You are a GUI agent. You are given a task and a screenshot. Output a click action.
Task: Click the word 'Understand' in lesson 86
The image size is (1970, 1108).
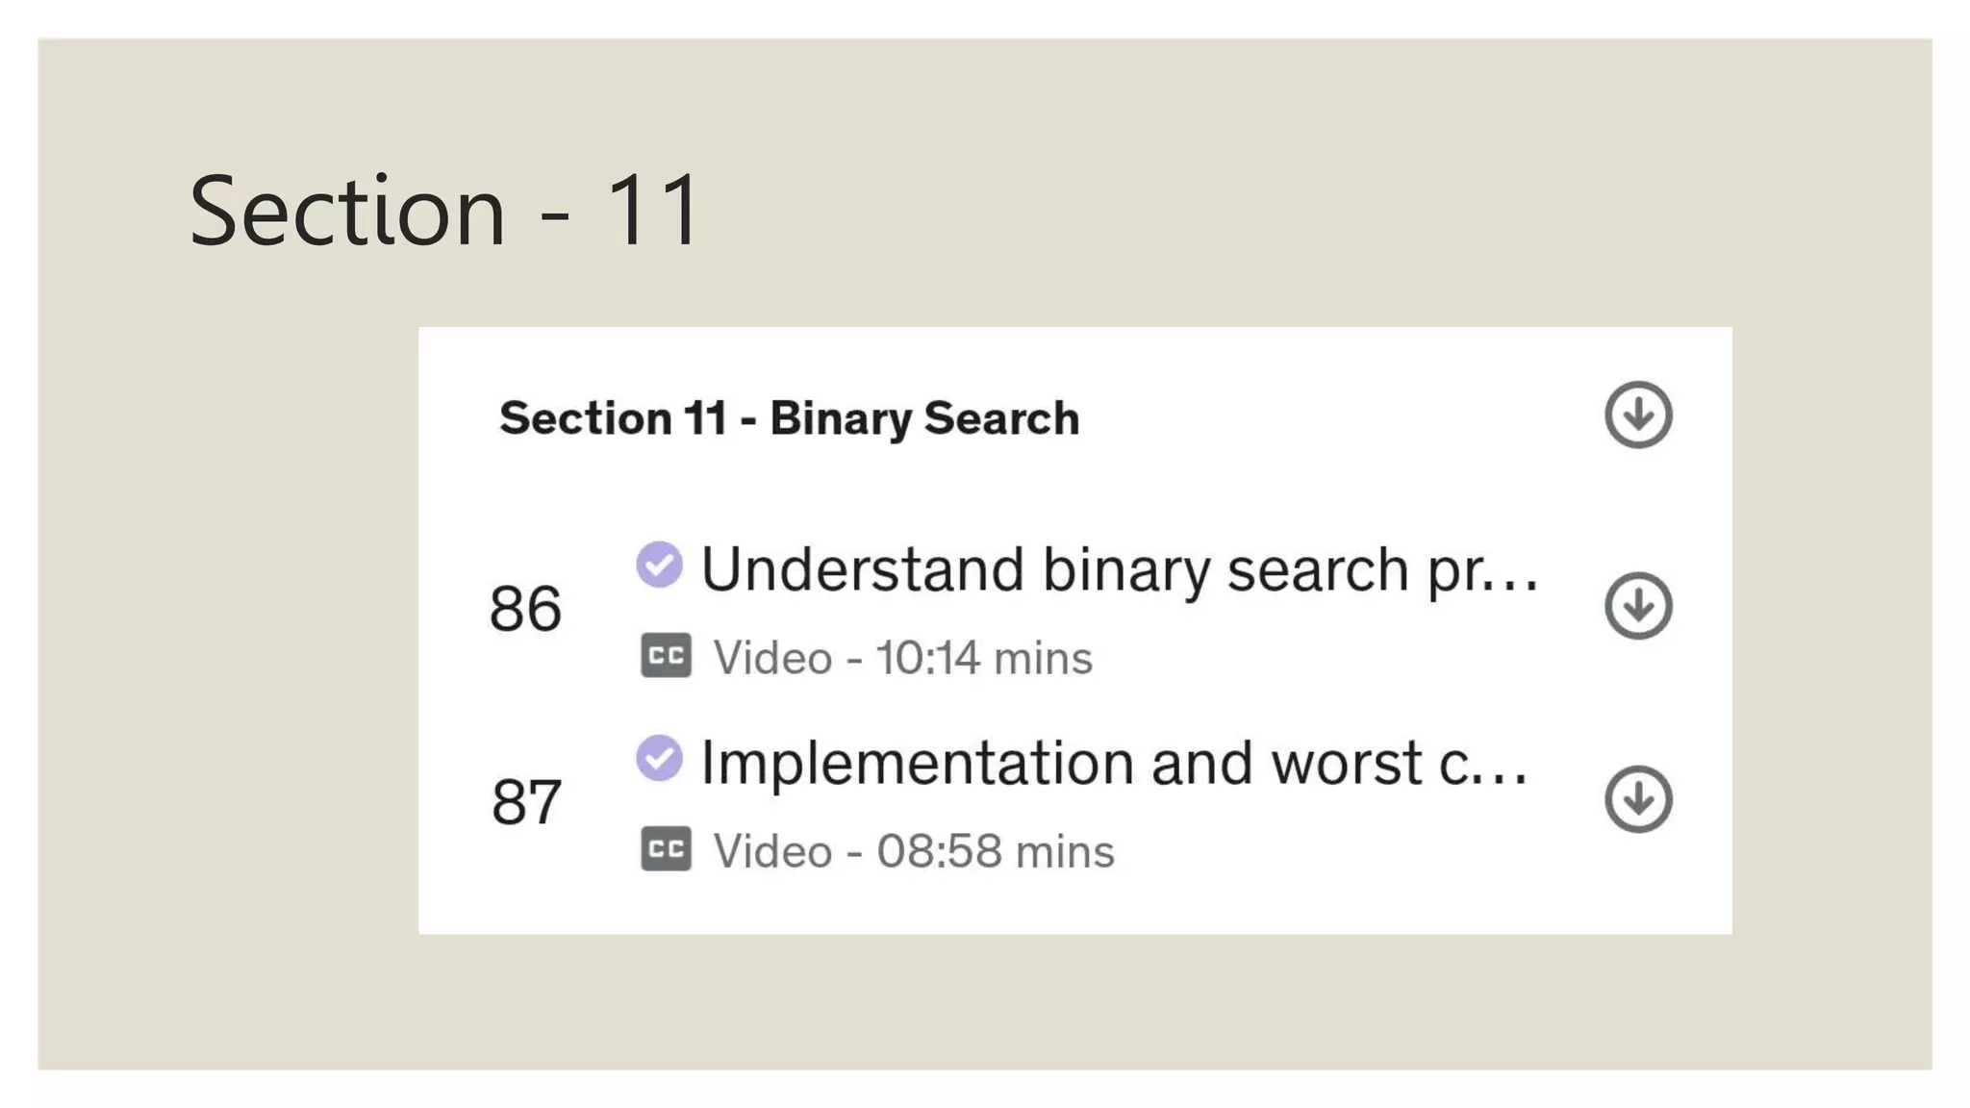pos(862,569)
